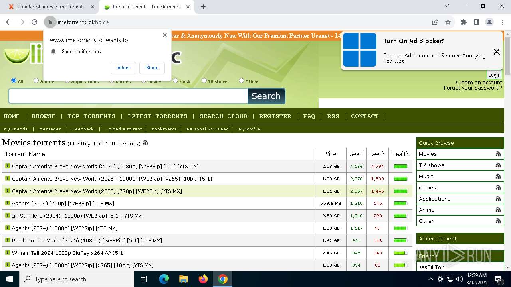The width and height of the screenshot is (511, 287).
Task: Click download arrow for Captain America x265 10bit row
Action: [7, 178]
